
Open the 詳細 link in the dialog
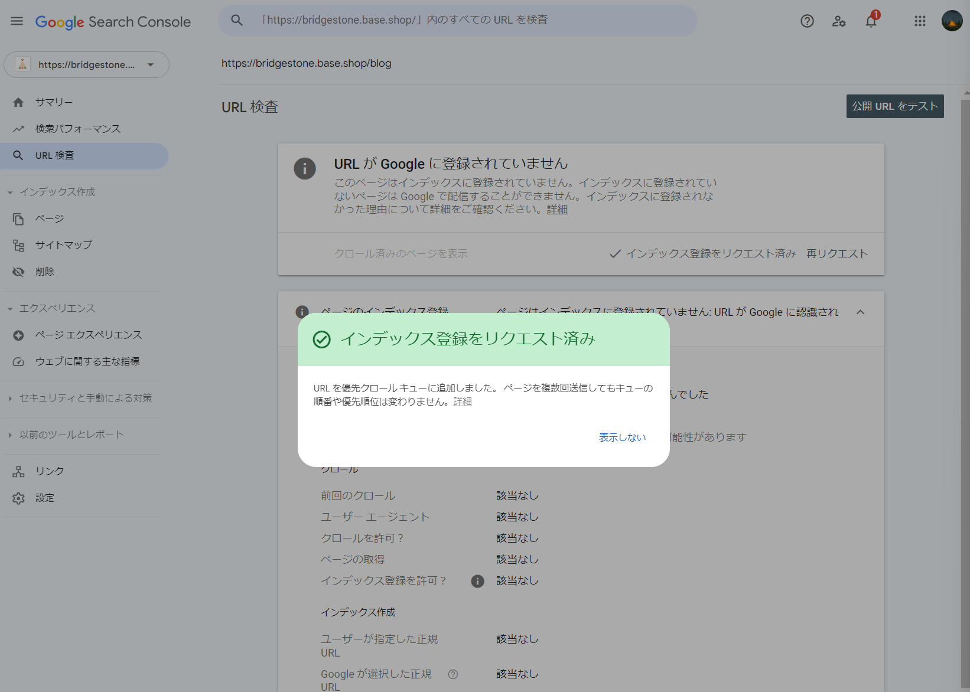pyautogui.click(x=463, y=402)
